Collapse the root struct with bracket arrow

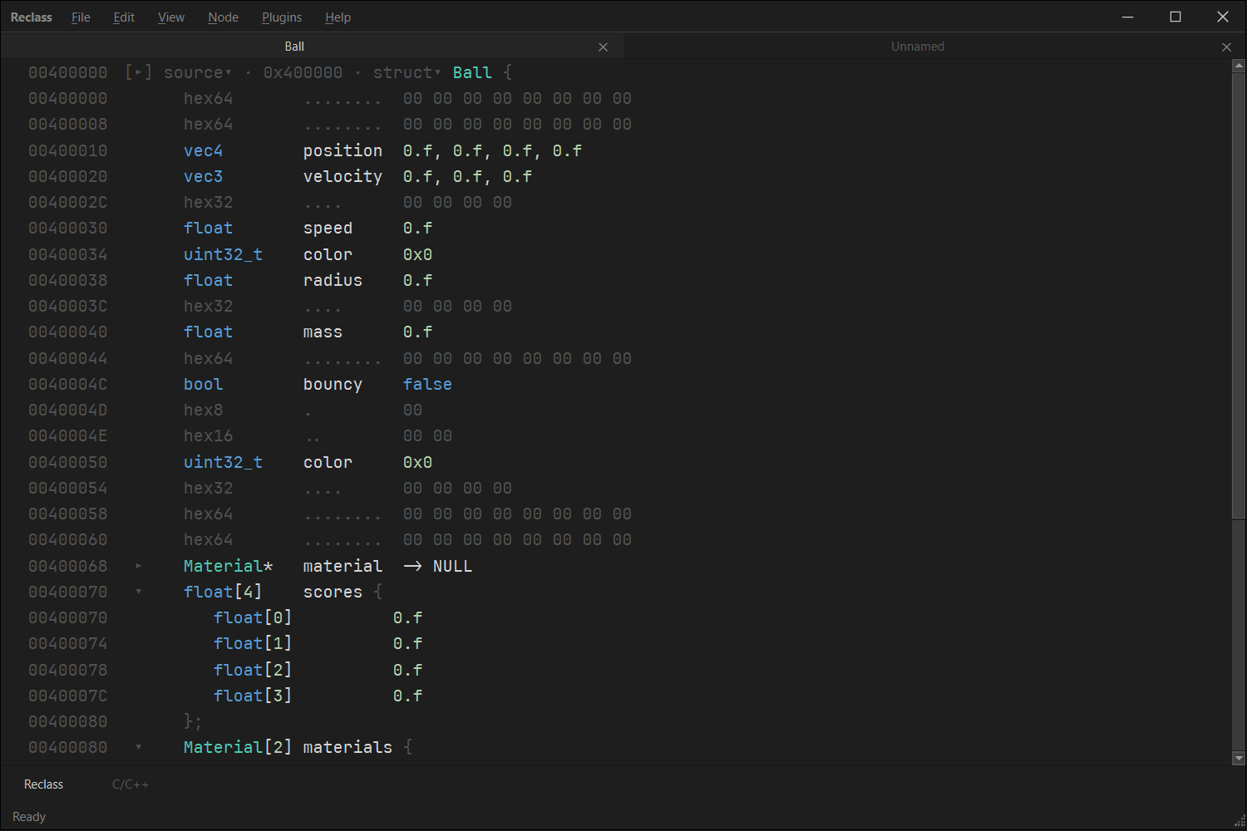pyautogui.click(x=139, y=72)
